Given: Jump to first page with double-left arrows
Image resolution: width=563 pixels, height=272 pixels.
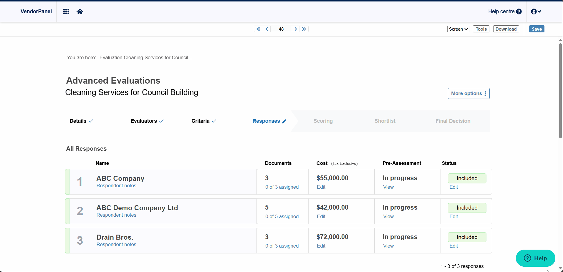Looking at the screenshot, I should click(258, 29).
